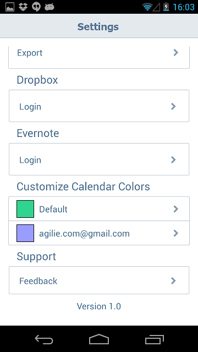Tap the Wi-Fi status icon
198x352 pixels.
pos(147,7)
